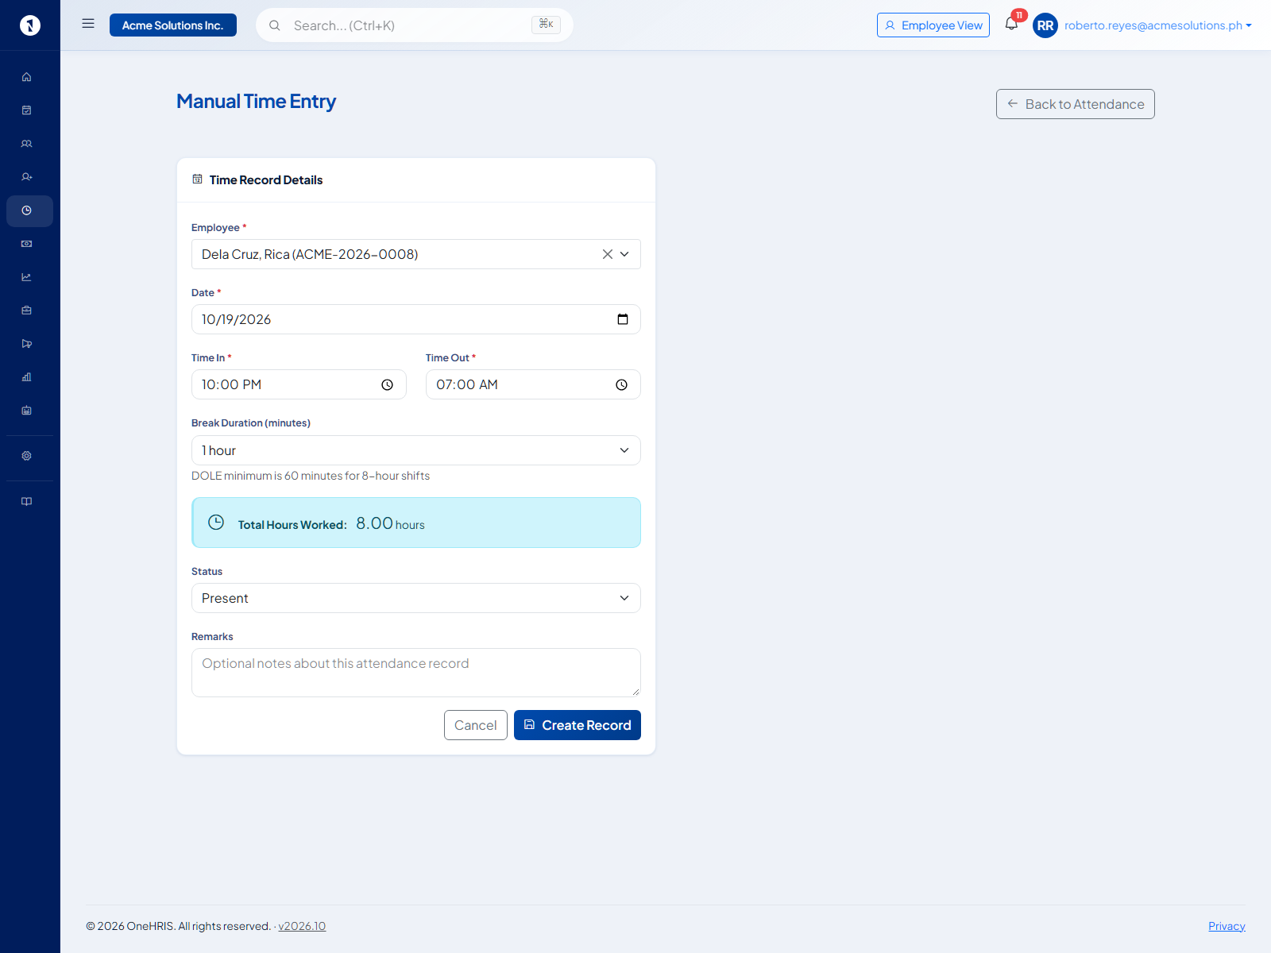Open the Time In clock picker
1271x953 pixels.
coord(387,385)
